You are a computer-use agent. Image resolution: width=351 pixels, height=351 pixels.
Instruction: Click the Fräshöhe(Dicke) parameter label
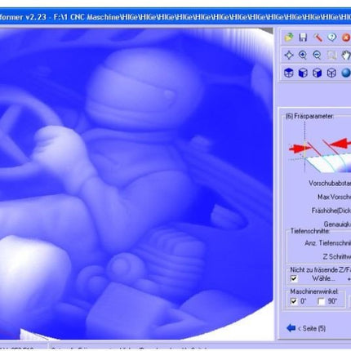[x=331, y=211]
